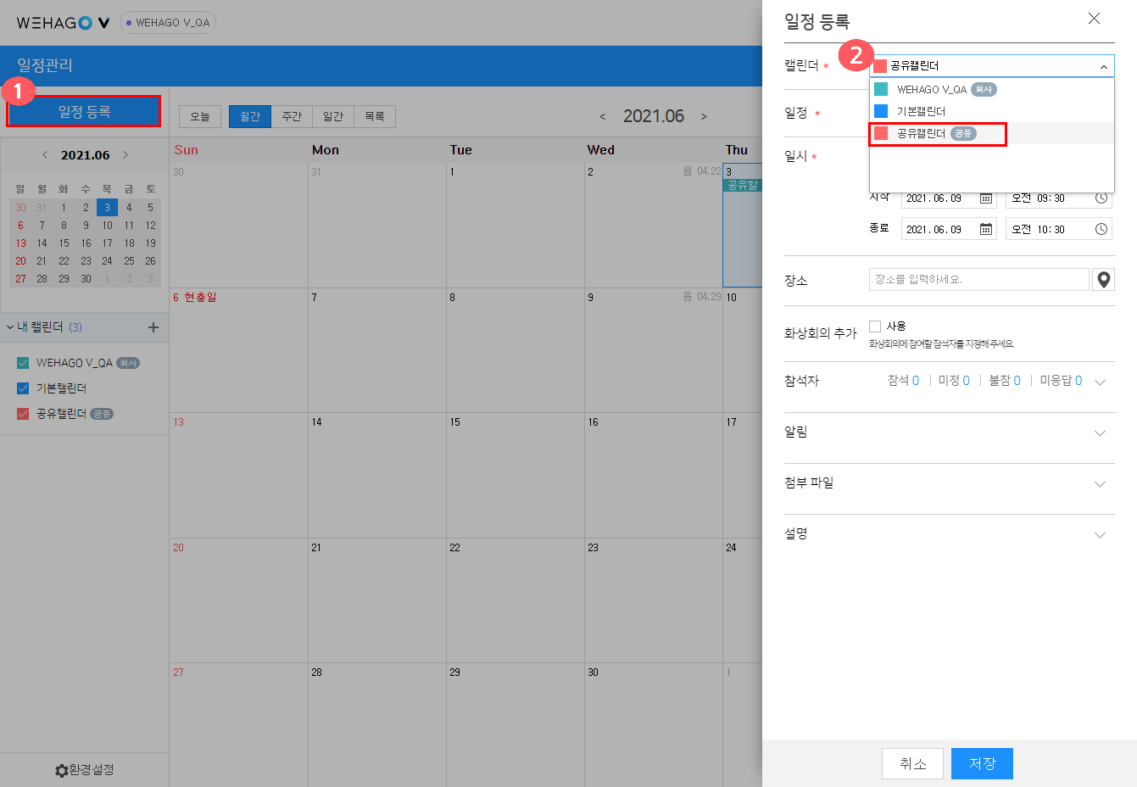This screenshot has height=787, width=1137.
Task: Uncheck WEHAGO V_QA calendar in sidebar
Action: [x=23, y=363]
